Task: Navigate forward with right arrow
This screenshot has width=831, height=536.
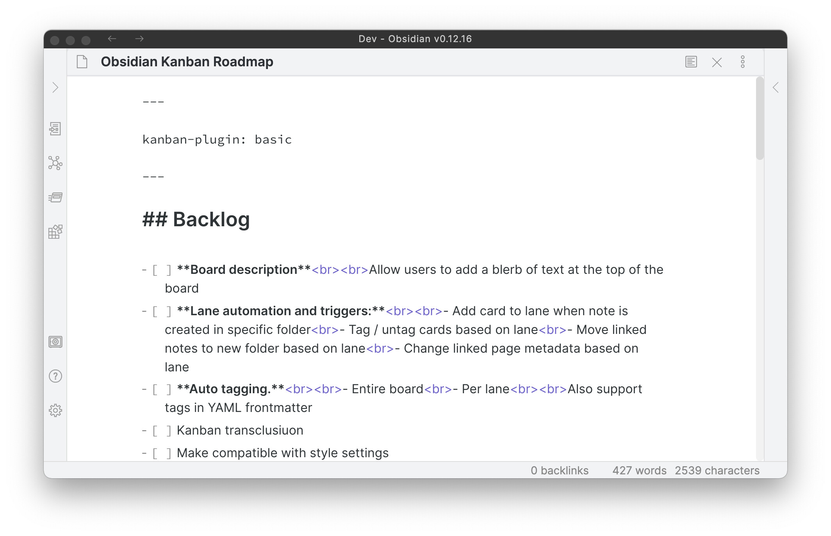Action: click(x=139, y=39)
